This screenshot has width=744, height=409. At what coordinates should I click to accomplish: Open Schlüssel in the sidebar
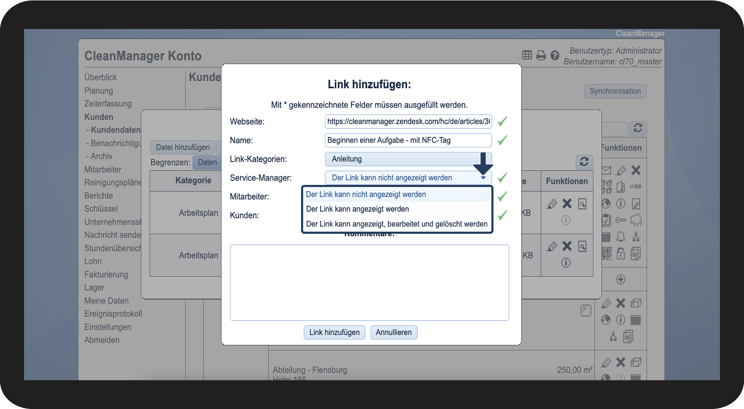101,209
